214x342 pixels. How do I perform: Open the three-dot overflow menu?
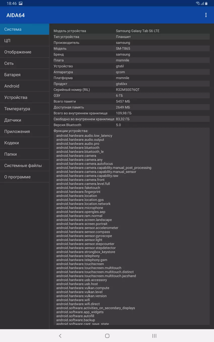[206, 15]
